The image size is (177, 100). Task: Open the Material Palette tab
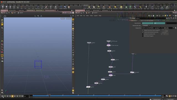[96, 10]
